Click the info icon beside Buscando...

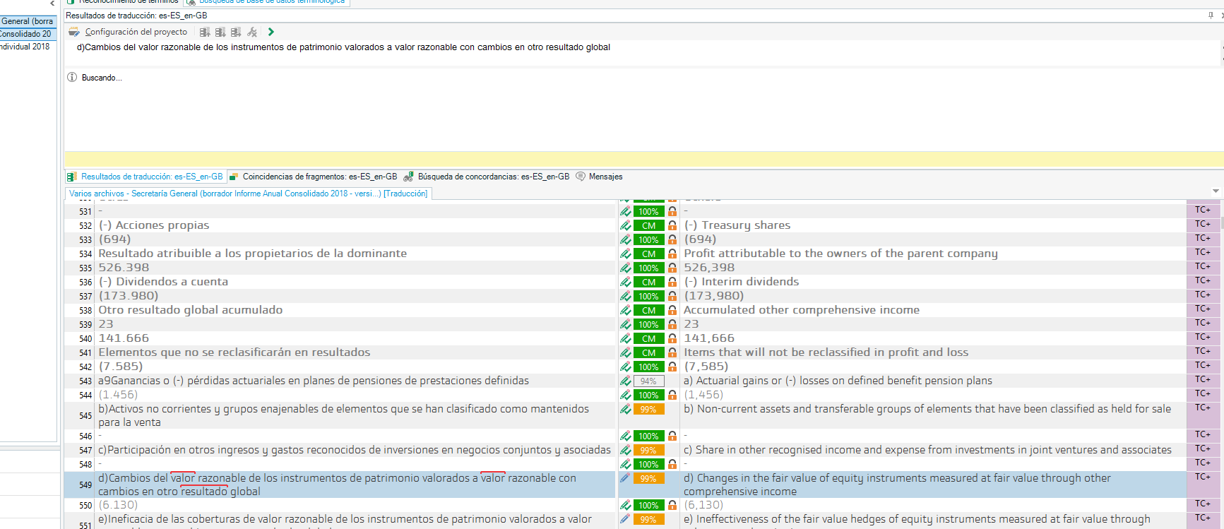[72, 78]
